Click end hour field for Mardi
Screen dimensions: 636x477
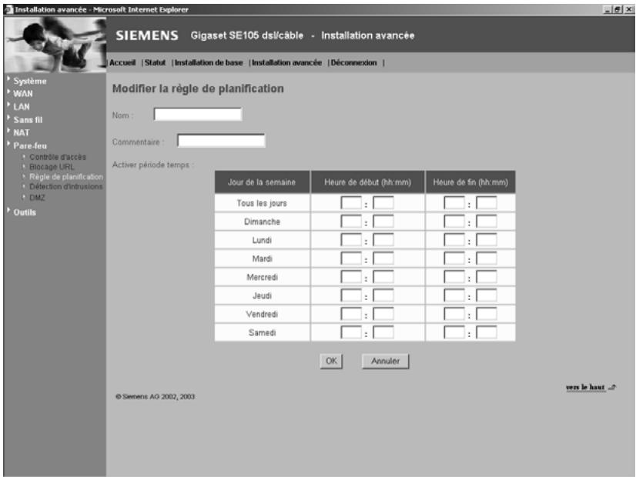tap(454, 259)
